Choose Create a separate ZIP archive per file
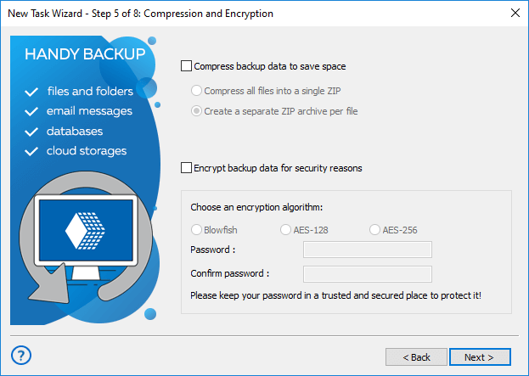The image size is (529, 376). click(x=197, y=111)
